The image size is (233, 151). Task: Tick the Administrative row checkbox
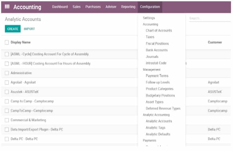pos(7,73)
